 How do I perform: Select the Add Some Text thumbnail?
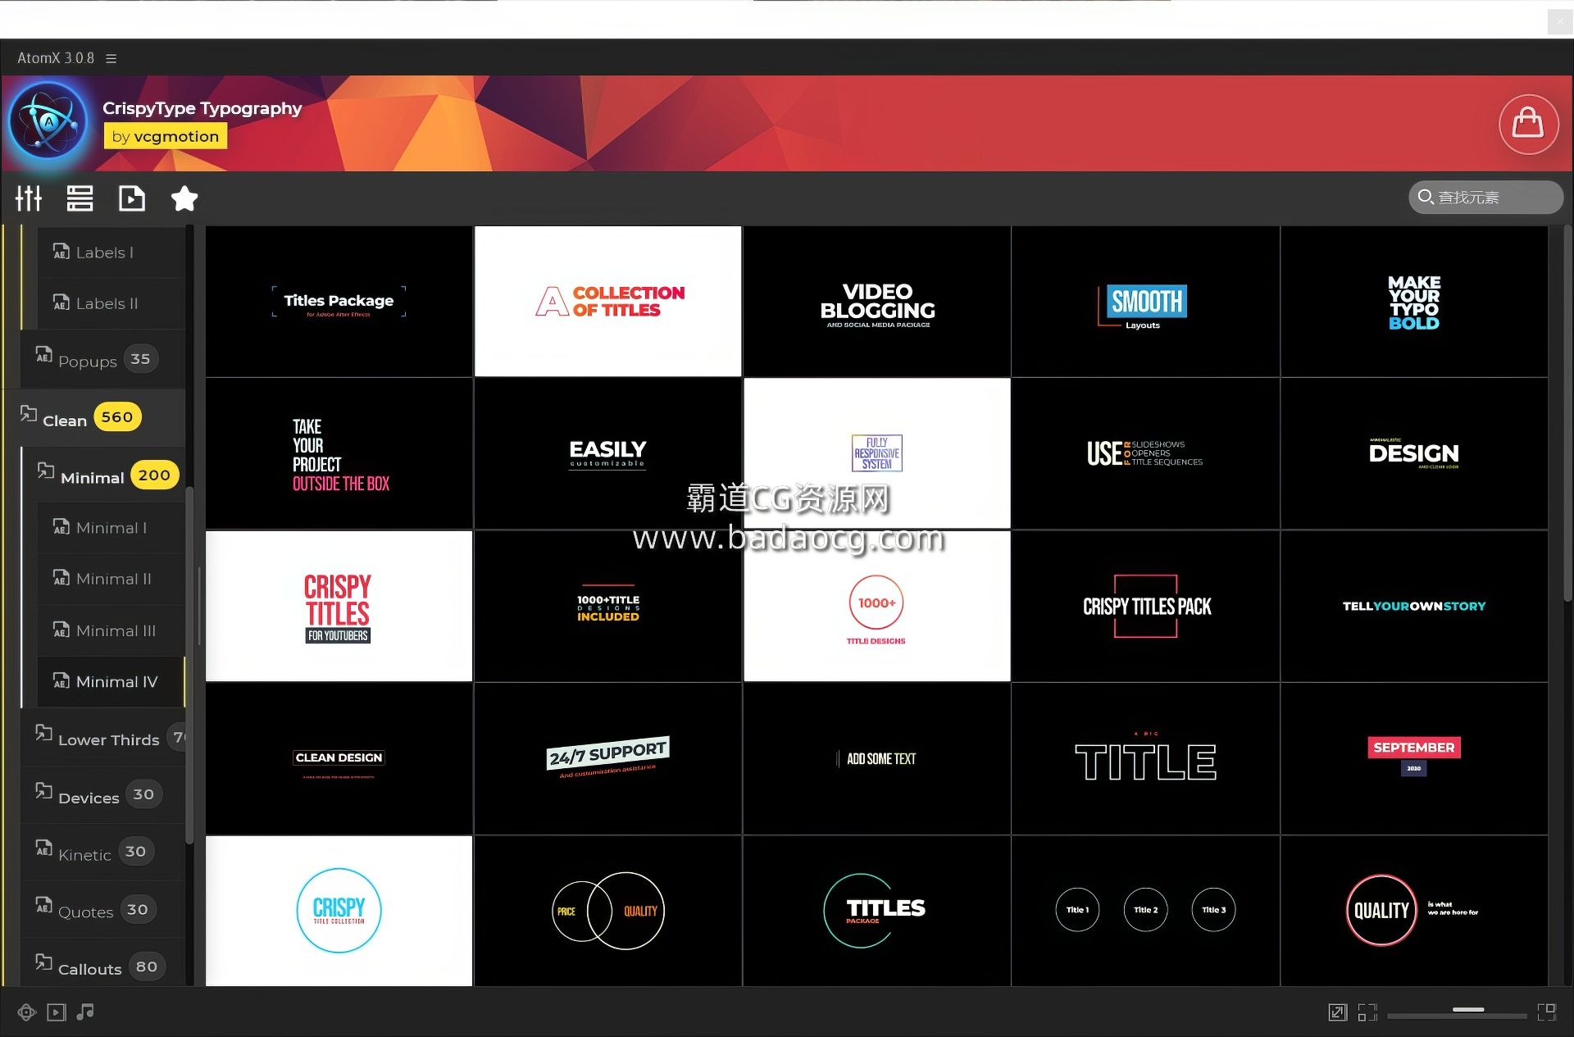point(877,758)
